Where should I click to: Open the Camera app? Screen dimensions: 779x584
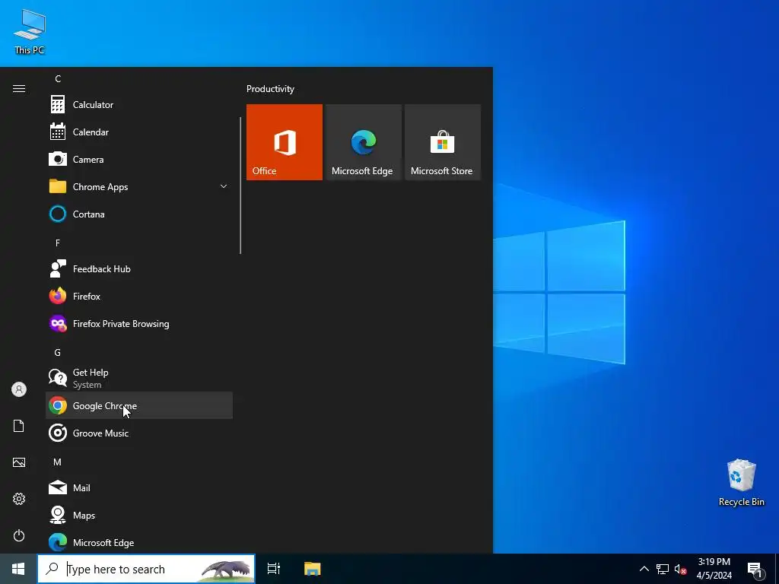click(x=139, y=160)
